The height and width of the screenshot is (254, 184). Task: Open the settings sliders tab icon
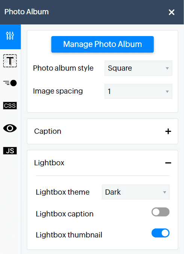coord(10,36)
